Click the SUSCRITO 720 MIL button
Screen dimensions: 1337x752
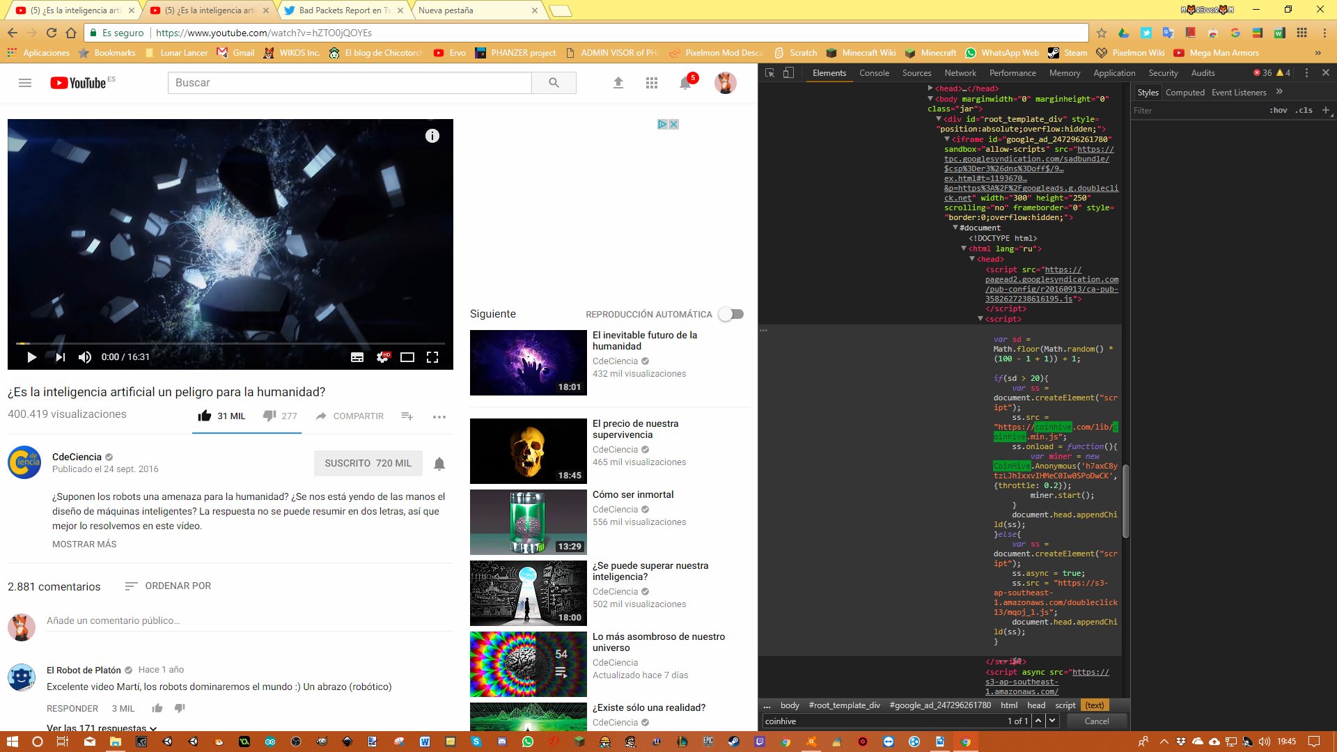pyautogui.click(x=368, y=463)
